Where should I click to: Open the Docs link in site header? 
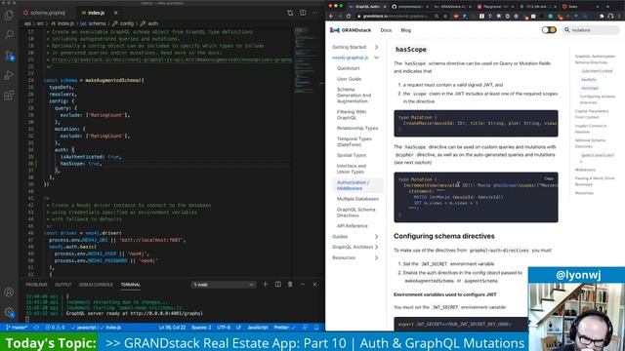coord(386,30)
